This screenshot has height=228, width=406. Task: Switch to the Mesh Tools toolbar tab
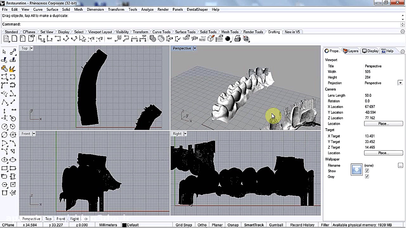pyautogui.click(x=230, y=32)
